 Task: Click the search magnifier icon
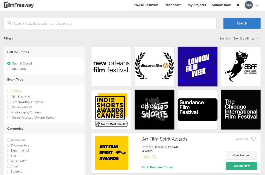(x=10, y=23)
